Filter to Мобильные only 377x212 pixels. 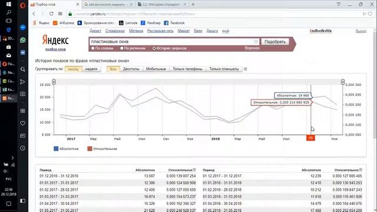156,69
